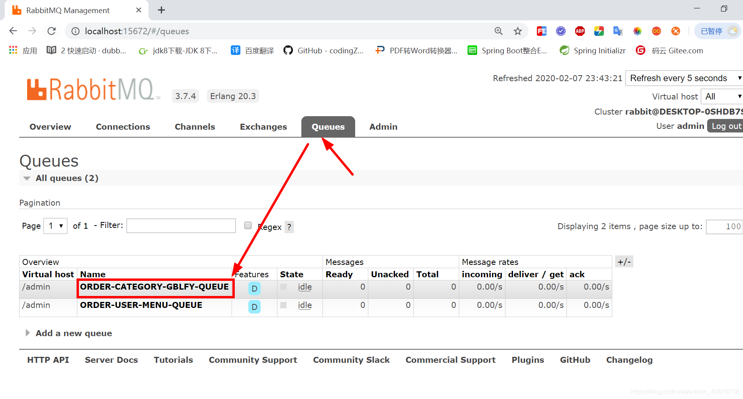Image resolution: width=743 pixels, height=399 pixels.
Task: Open a new browser tab with plus
Action: (161, 10)
